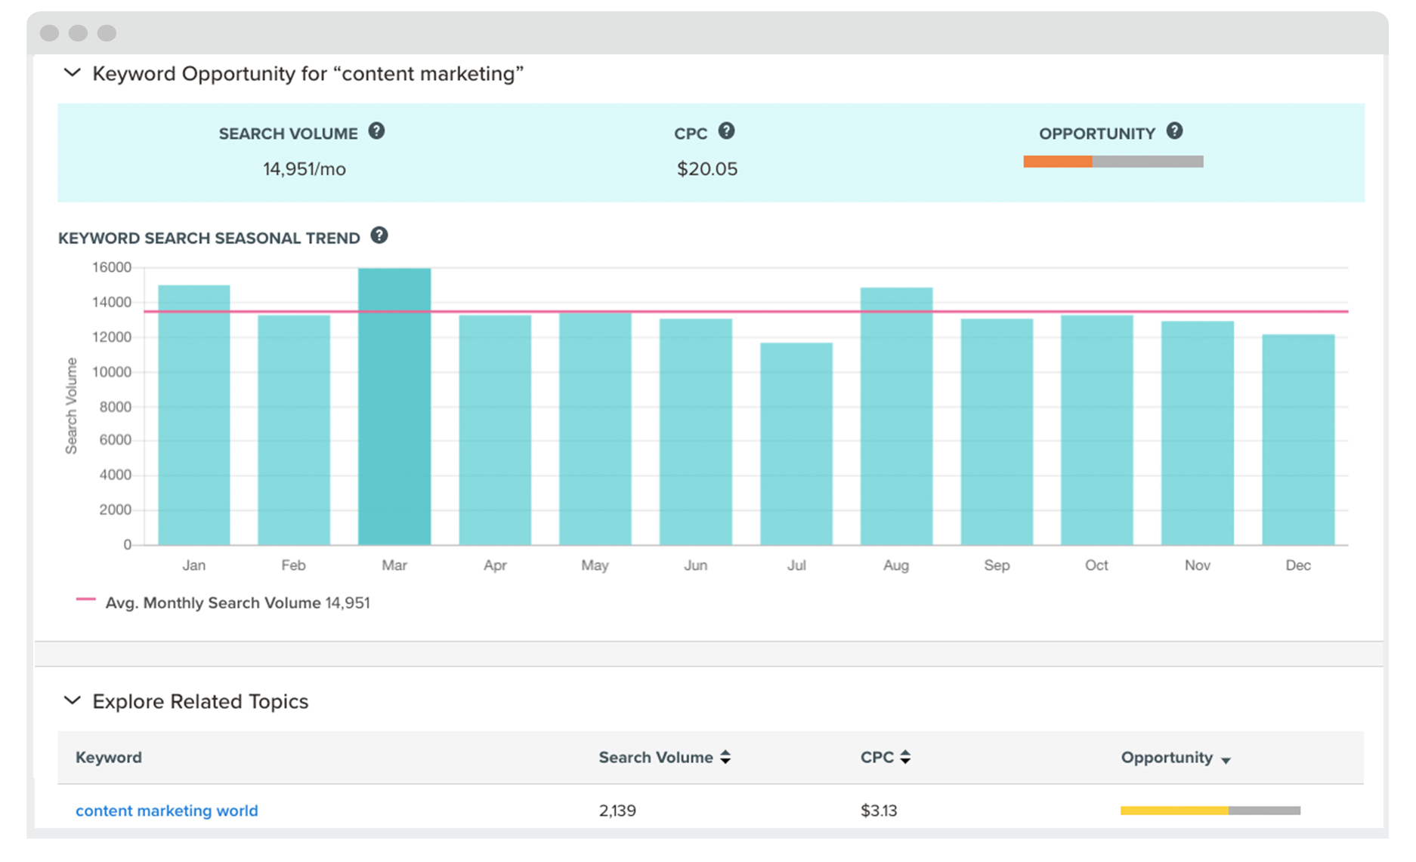Select the Aug bar in seasonal trend
The image size is (1416, 862).
(896, 417)
